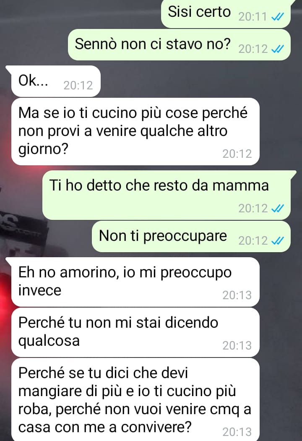The width and height of the screenshot is (302, 441).
Task: Click the 20:12 timestamp under 'giorno?'
Action: click(237, 154)
